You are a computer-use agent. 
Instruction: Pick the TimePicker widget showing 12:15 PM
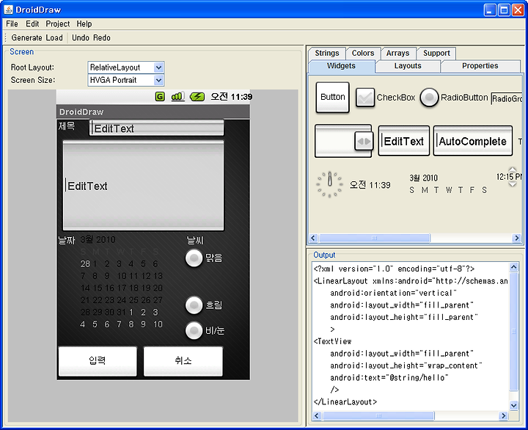pyautogui.click(x=509, y=177)
